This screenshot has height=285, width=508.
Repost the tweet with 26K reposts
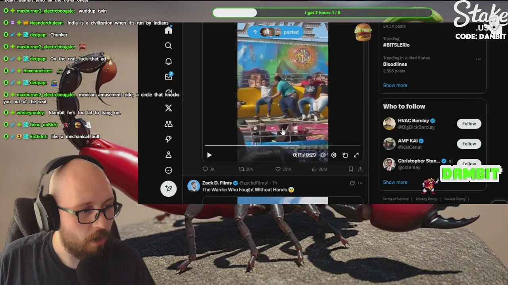[x=246, y=169]
